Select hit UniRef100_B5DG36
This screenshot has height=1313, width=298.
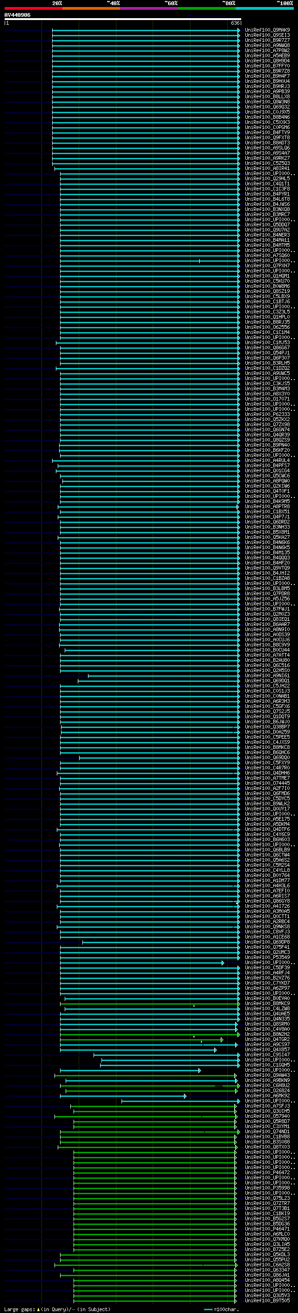click(x=267, y=1223)
